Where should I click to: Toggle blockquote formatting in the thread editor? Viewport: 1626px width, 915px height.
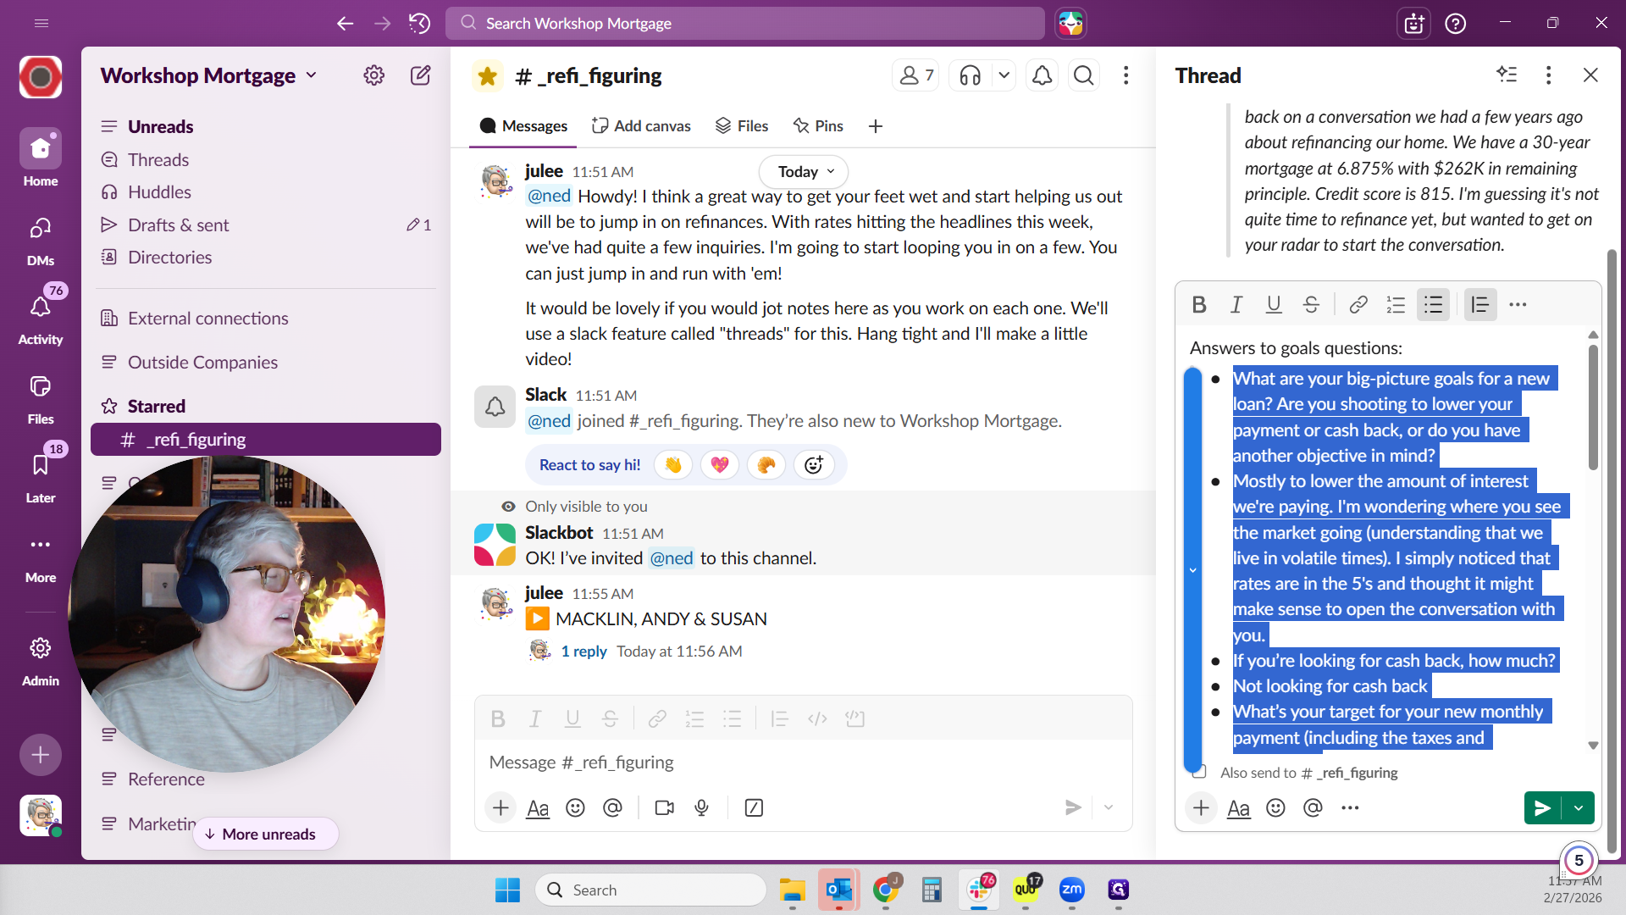click(x=1479, y=304)
